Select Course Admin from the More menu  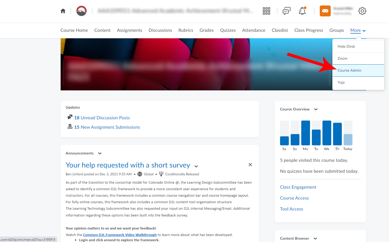(350, 70)
